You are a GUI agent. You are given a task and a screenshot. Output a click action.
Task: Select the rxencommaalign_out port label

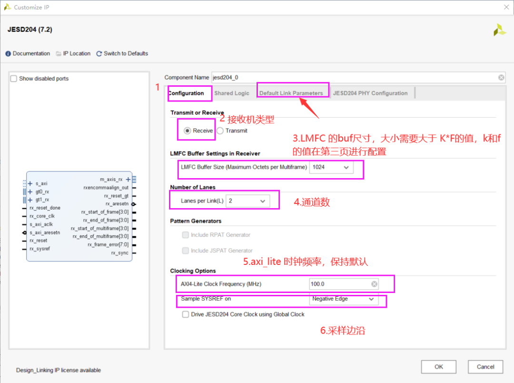(106, 188)
